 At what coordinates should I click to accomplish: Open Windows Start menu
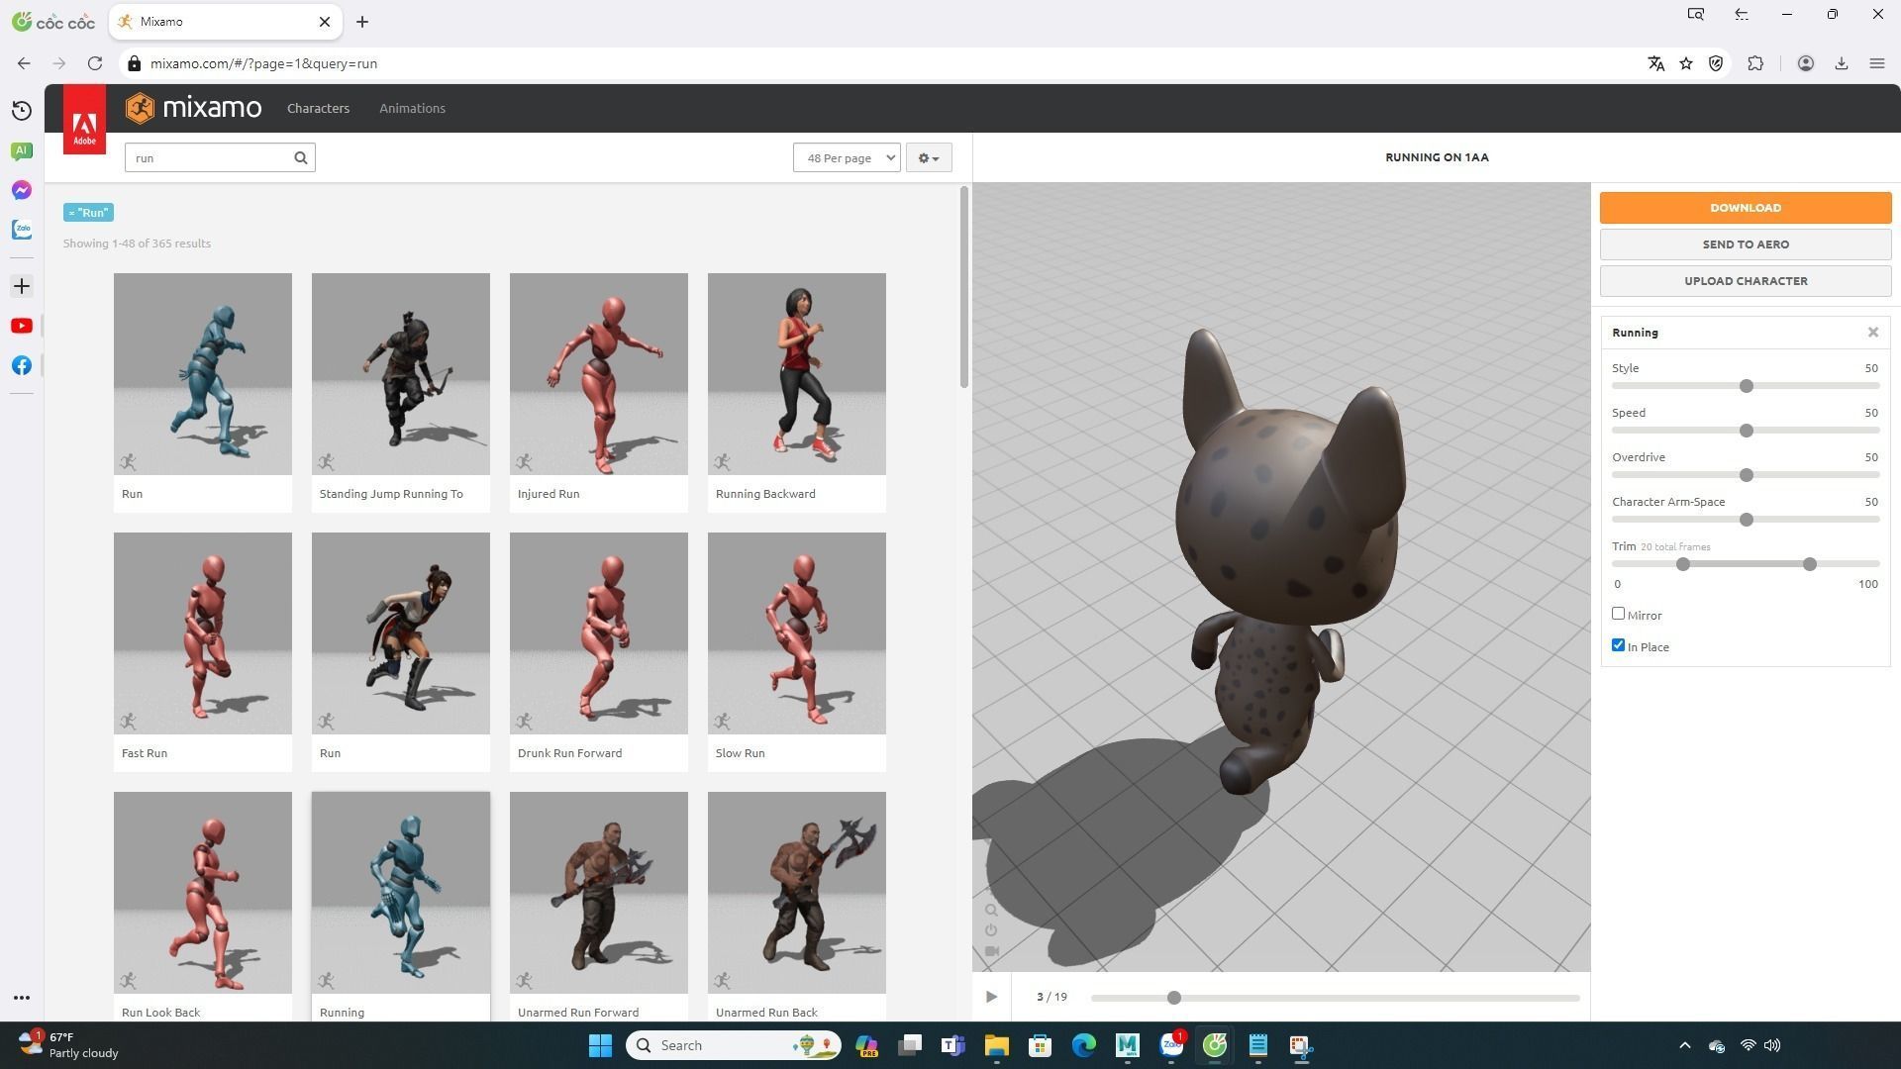tap(600, 1045)
